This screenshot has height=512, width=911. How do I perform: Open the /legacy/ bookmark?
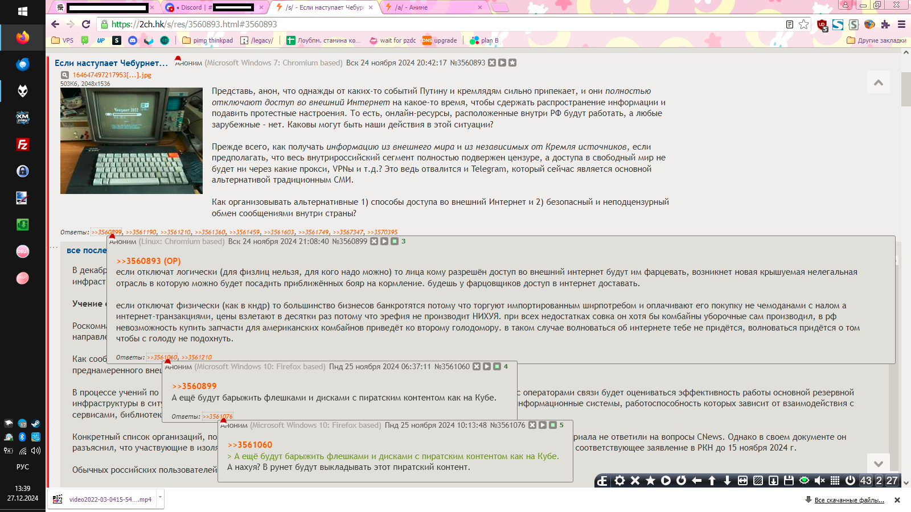pyautogui.click(x=257, y=40)
